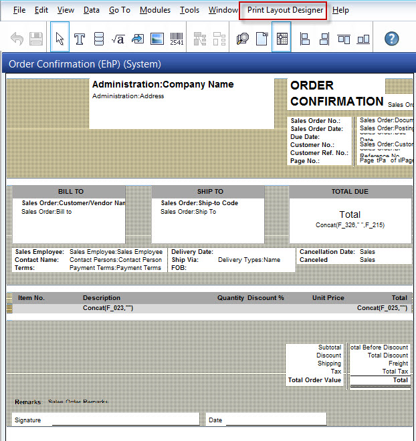Select the Reference field tool icon
Screen dimensions: 416x441
tap(138, 39)
